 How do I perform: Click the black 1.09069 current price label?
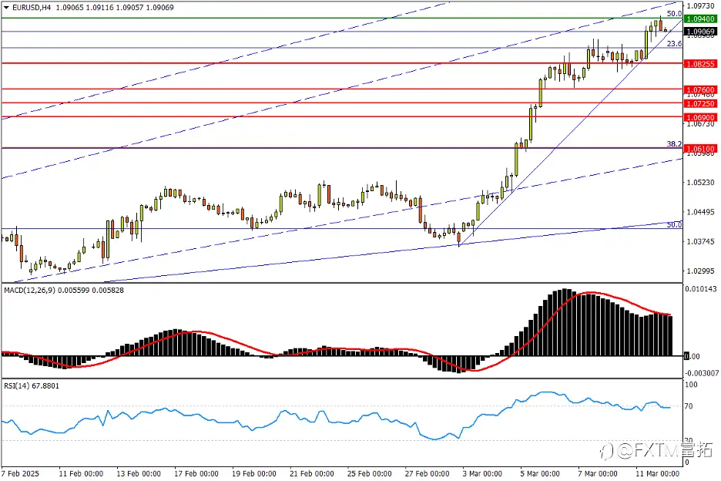[x=700, y=32]
